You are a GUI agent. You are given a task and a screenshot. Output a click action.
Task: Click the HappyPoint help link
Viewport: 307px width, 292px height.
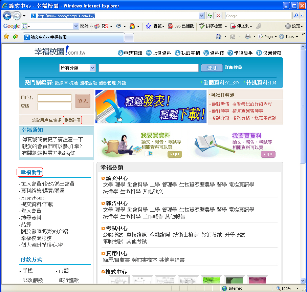click(x=32, y=198)
